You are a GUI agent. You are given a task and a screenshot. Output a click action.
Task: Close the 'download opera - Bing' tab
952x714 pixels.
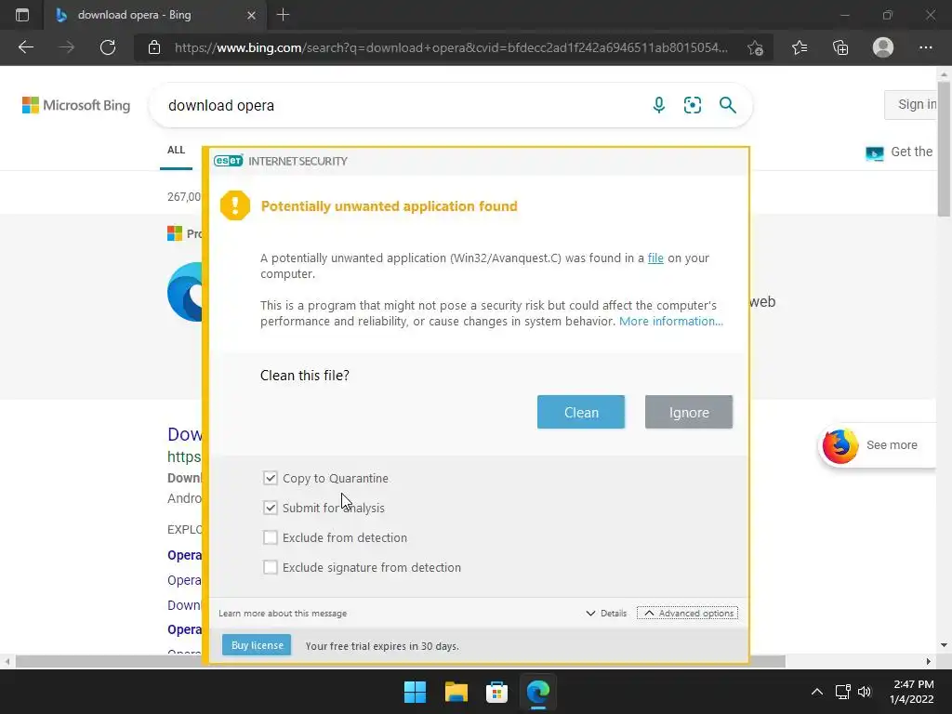pos(251,15)
